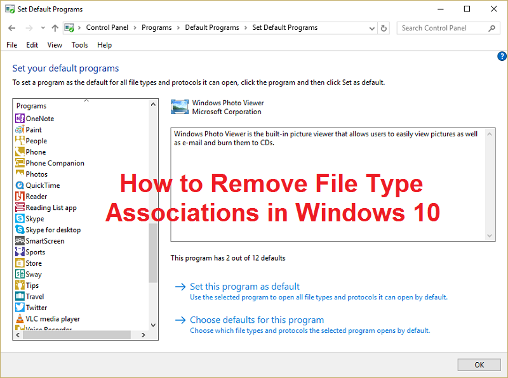Open the Tools menu
508x378 pixels.
point(79,44)
